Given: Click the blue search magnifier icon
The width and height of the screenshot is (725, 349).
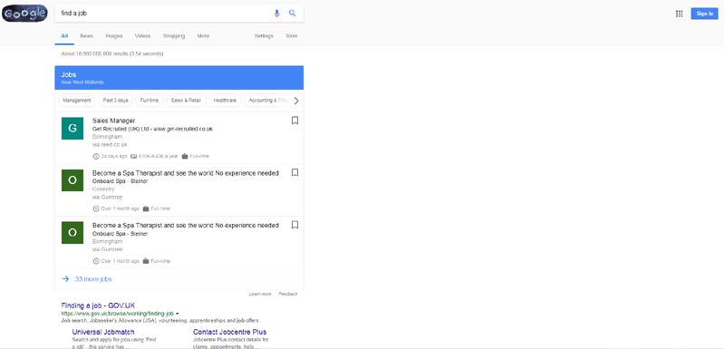Looking at the screenshot, I should (292, 14).
